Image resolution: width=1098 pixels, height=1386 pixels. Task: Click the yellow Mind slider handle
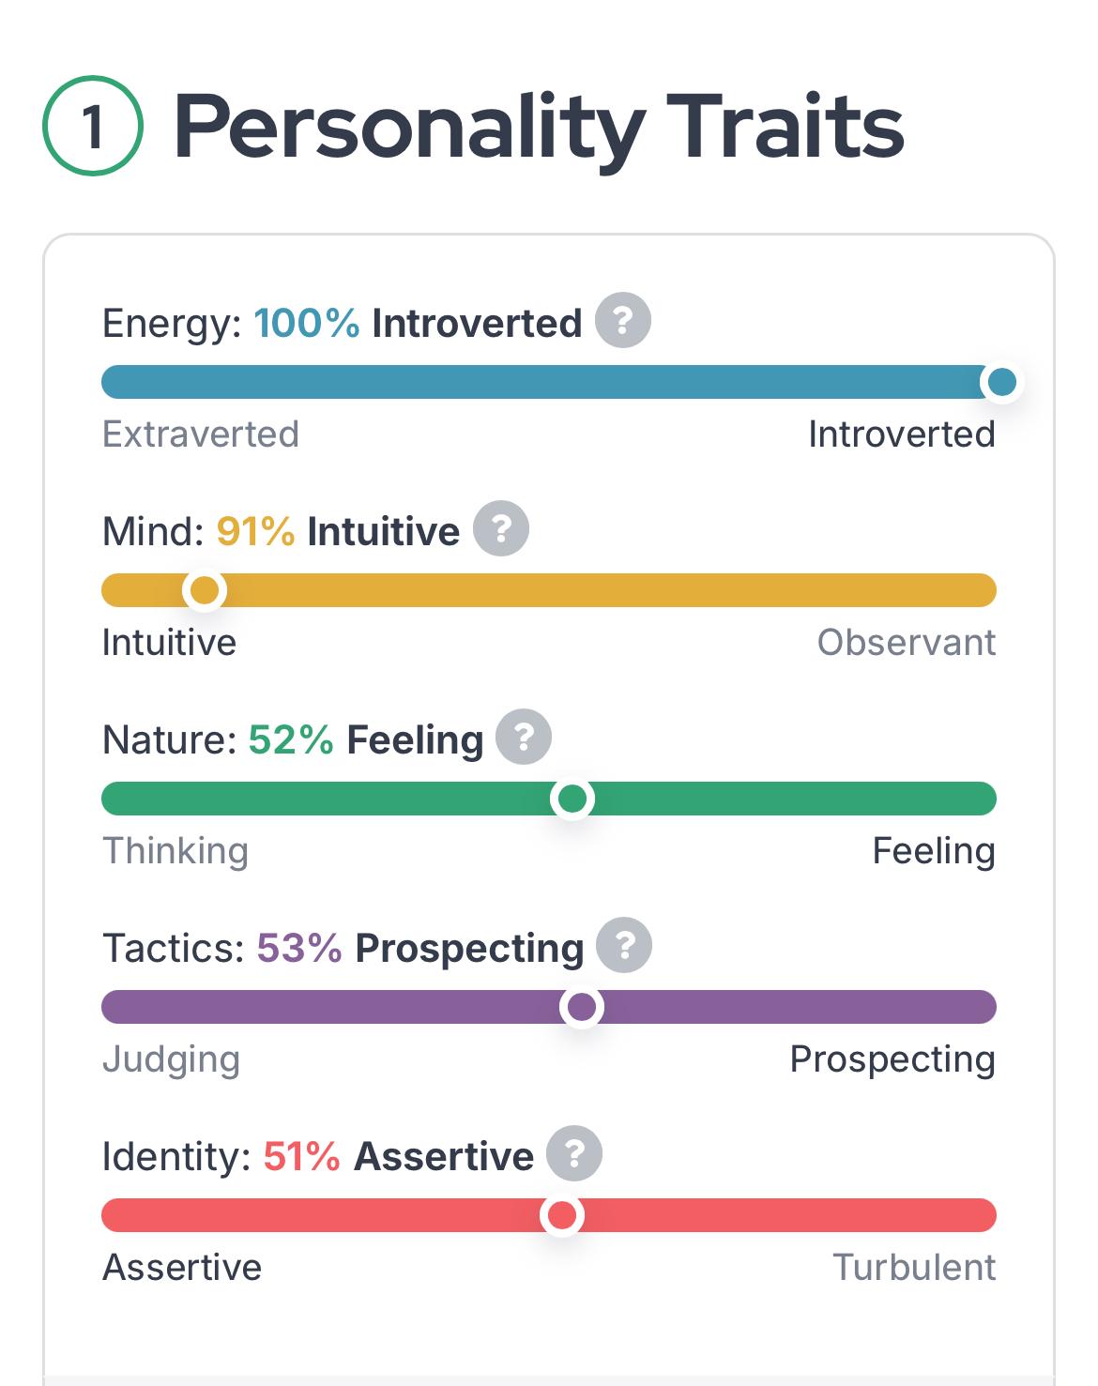(x=205, y=590)
